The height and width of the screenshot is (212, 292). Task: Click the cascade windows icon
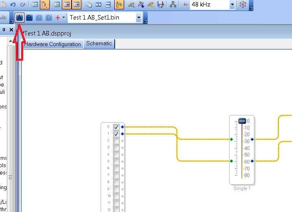point(89,4)
